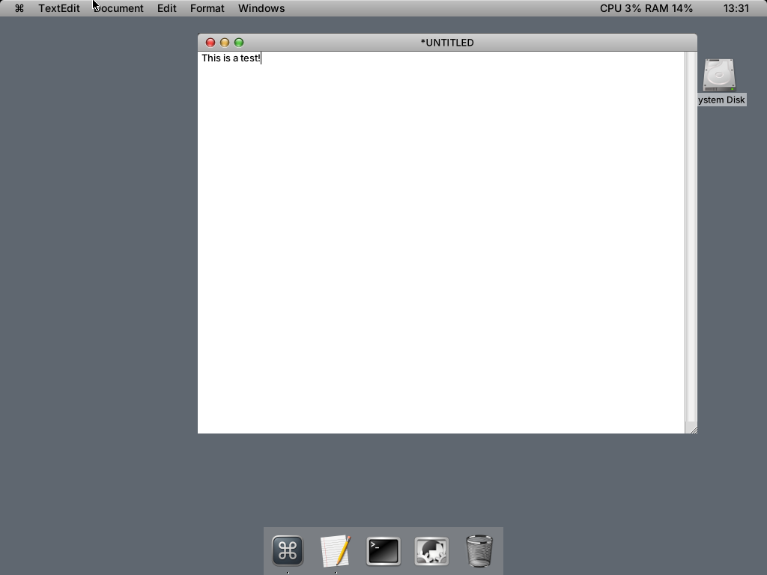767x575 pixels.
Task: Launch Terminal from the dock
Action: point(383,551)
